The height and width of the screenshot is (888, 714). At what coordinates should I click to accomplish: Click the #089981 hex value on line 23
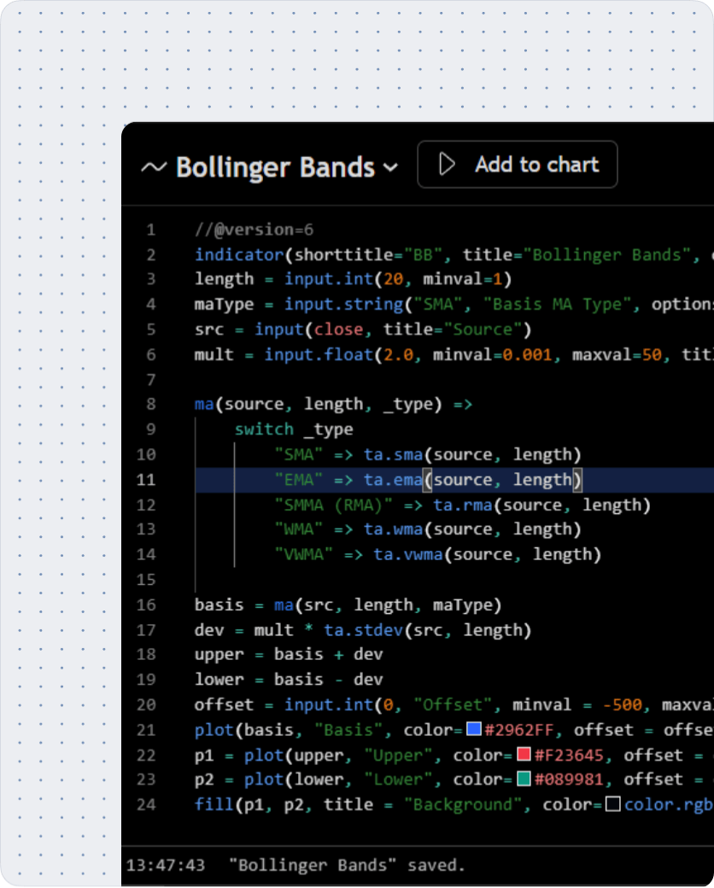568,780
